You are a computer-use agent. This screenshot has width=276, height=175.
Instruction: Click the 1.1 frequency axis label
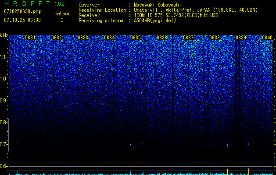click(4, 57)
